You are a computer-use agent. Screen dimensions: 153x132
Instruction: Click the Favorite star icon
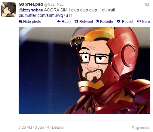pos(98,21)
